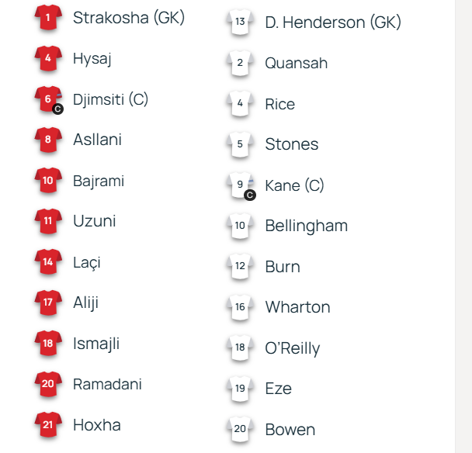Click Hoxha's red number 21 shirt icon

(48, 424)
